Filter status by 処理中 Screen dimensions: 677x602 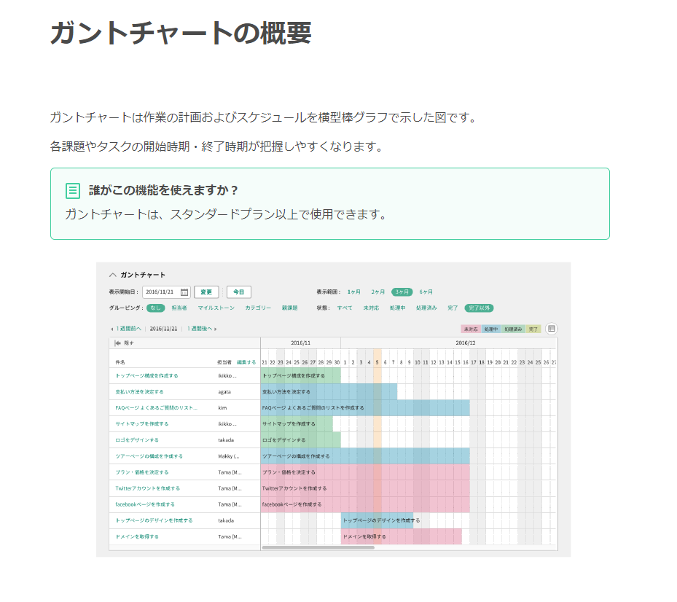(397, 308)
